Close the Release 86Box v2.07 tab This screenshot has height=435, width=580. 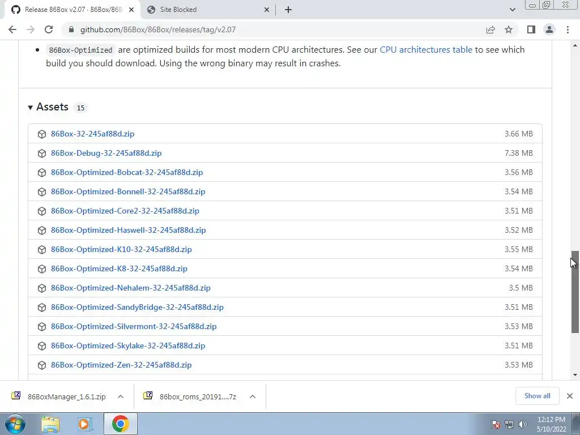tap(131, 10)
